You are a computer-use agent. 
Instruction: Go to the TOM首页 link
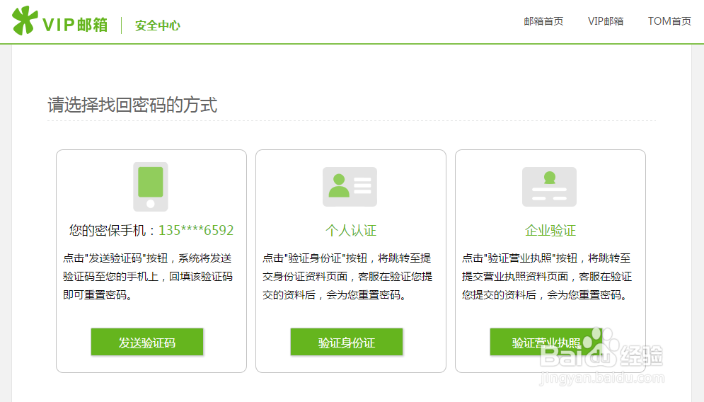pos(669,21)
